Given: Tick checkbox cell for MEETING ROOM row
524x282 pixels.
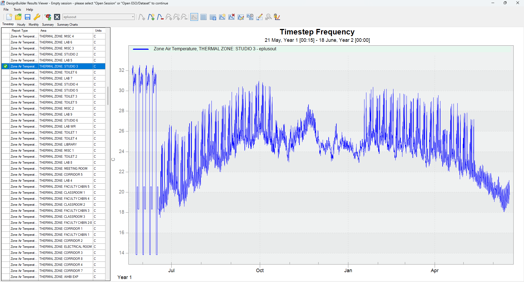Looking at the screenshot, I should [5, 169].
